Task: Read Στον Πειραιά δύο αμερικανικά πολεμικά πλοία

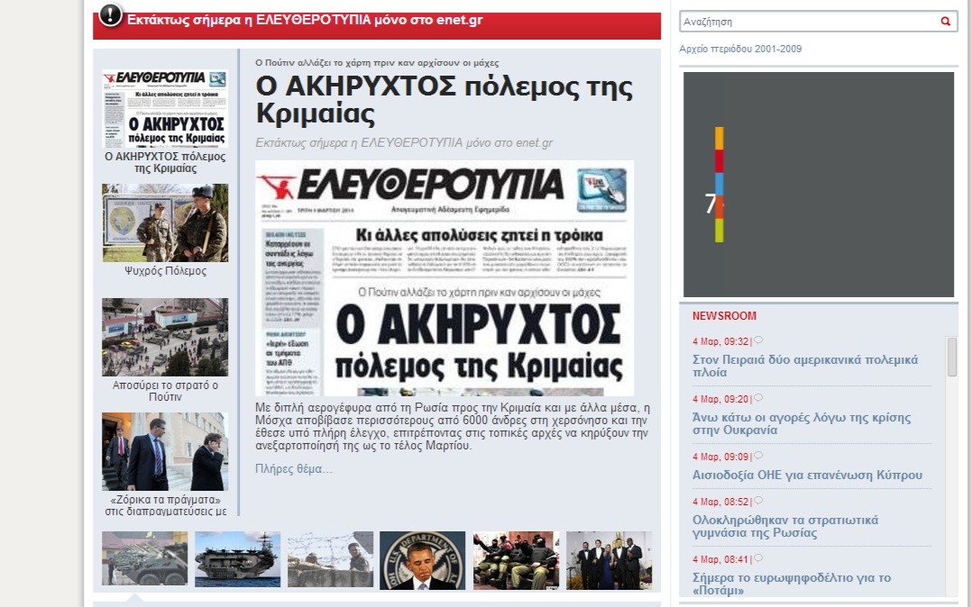Action: [804, 366]
